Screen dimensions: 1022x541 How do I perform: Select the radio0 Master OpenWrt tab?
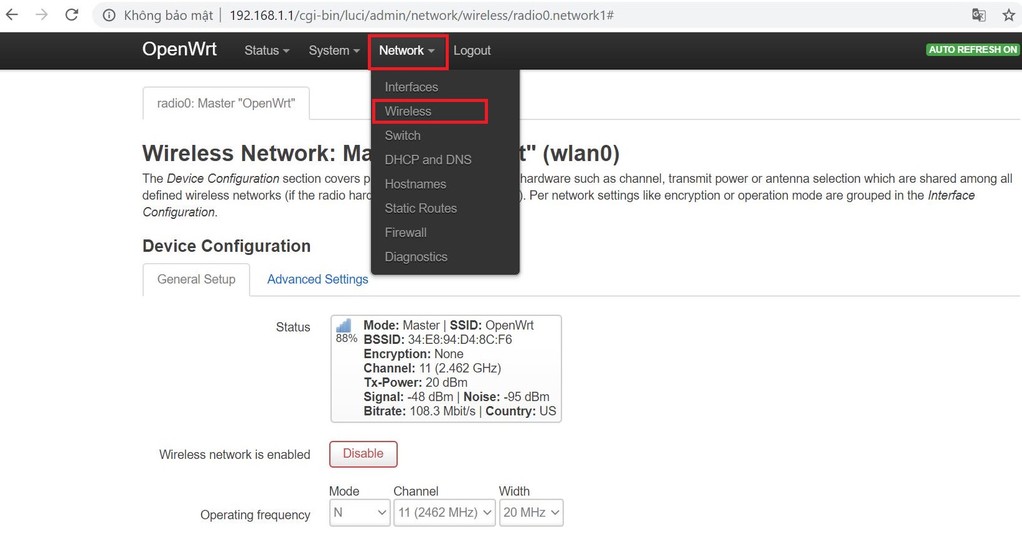(x=226, y=103)
